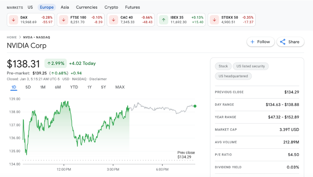Click the DAY RANGE value $134.63 - $138.88
Screen dimensions: 313x177
(282, 105)
